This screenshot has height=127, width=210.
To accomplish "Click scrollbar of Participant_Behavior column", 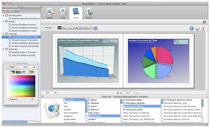I will pos(162,101).
